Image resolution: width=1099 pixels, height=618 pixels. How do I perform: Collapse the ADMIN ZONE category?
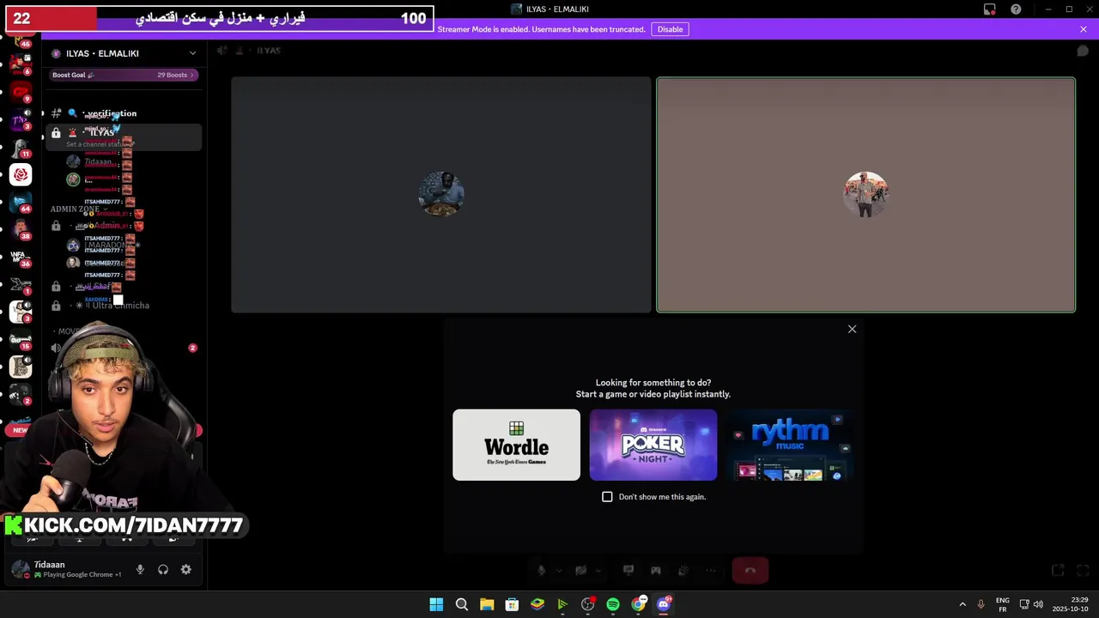(x=79, y=209)
